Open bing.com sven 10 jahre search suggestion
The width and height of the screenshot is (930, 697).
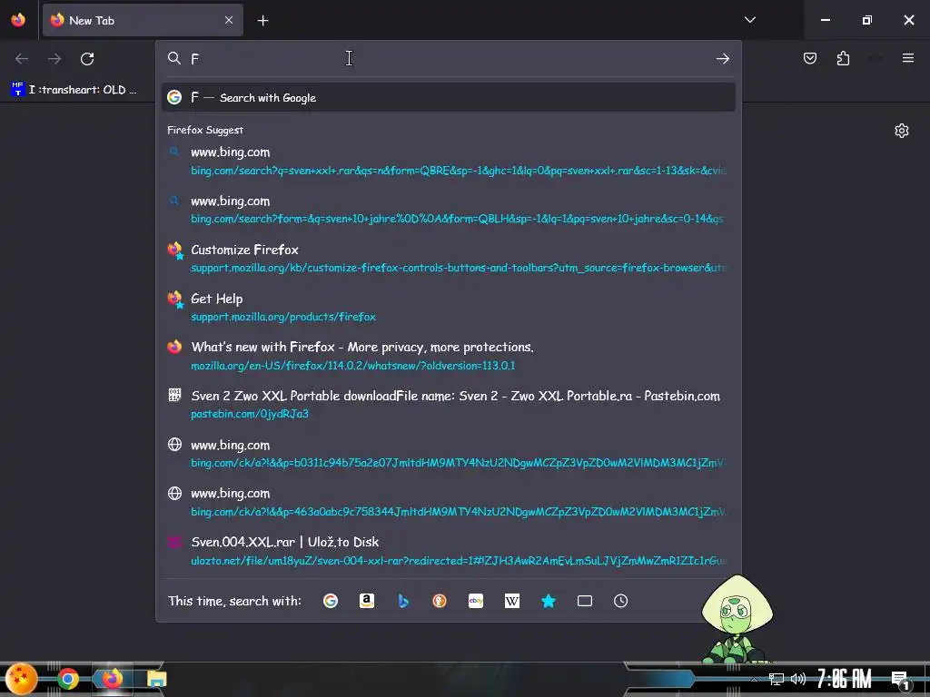coord(449,210)
